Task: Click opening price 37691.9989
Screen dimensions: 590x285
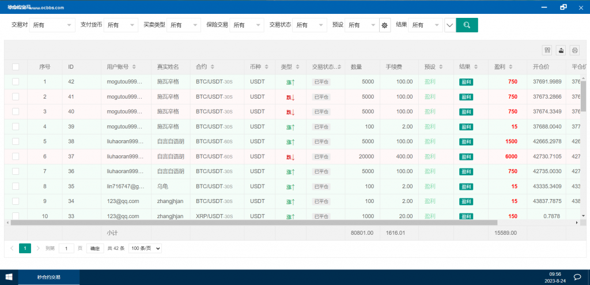Action: pyautogui.click(x=547, y=81)
